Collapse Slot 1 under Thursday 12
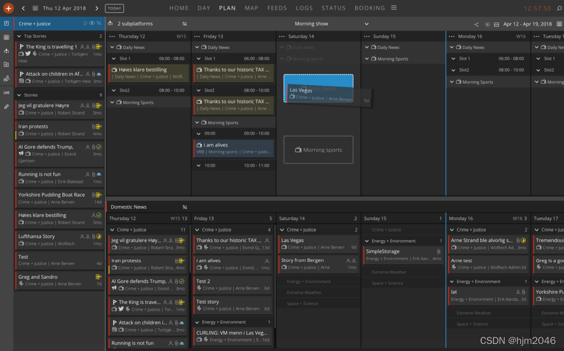 pos(114,58)
